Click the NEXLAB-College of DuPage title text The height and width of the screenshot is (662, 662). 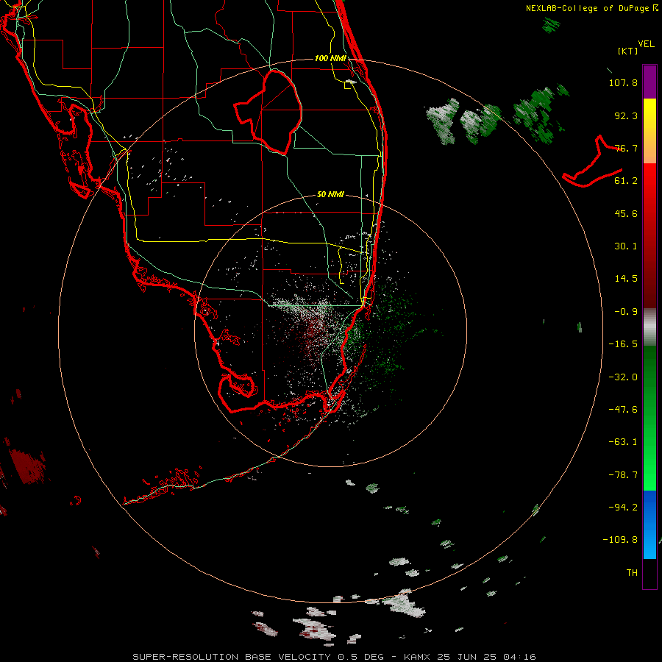coord(591,8)
